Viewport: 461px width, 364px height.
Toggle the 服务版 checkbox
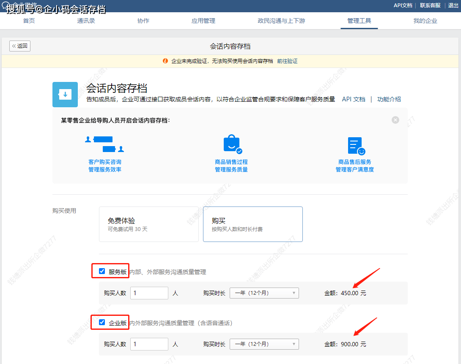tap(102, 272)
